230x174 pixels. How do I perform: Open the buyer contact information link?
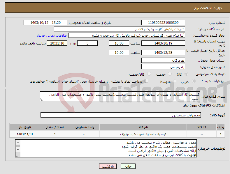[x=52, y=35]
